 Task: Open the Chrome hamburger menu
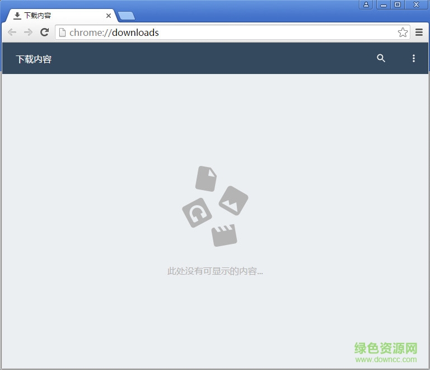(x=419, y=33)
